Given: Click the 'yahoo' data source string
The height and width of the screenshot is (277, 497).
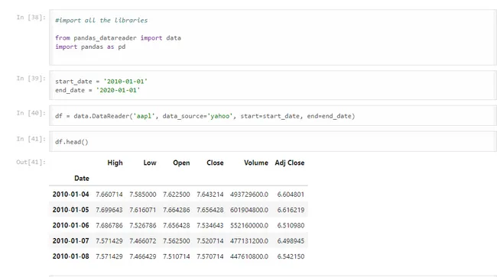Looking at the screenshot, I should (x=220, y=116).
